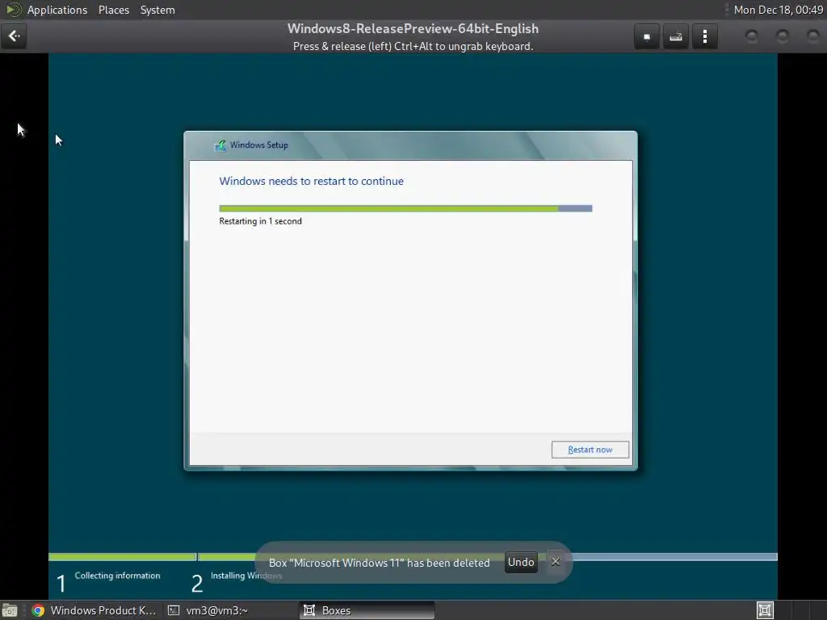Click the fullscreen toggle button in Boxes header

647,36
